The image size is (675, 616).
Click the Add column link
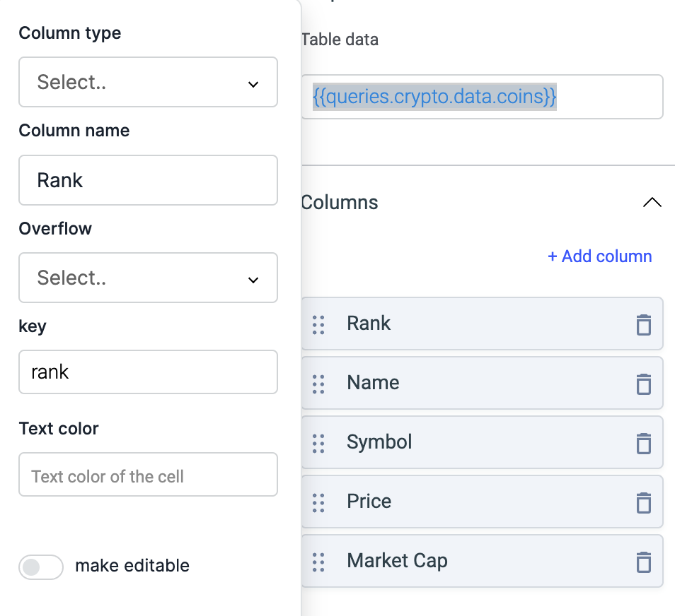coord(599,256)
